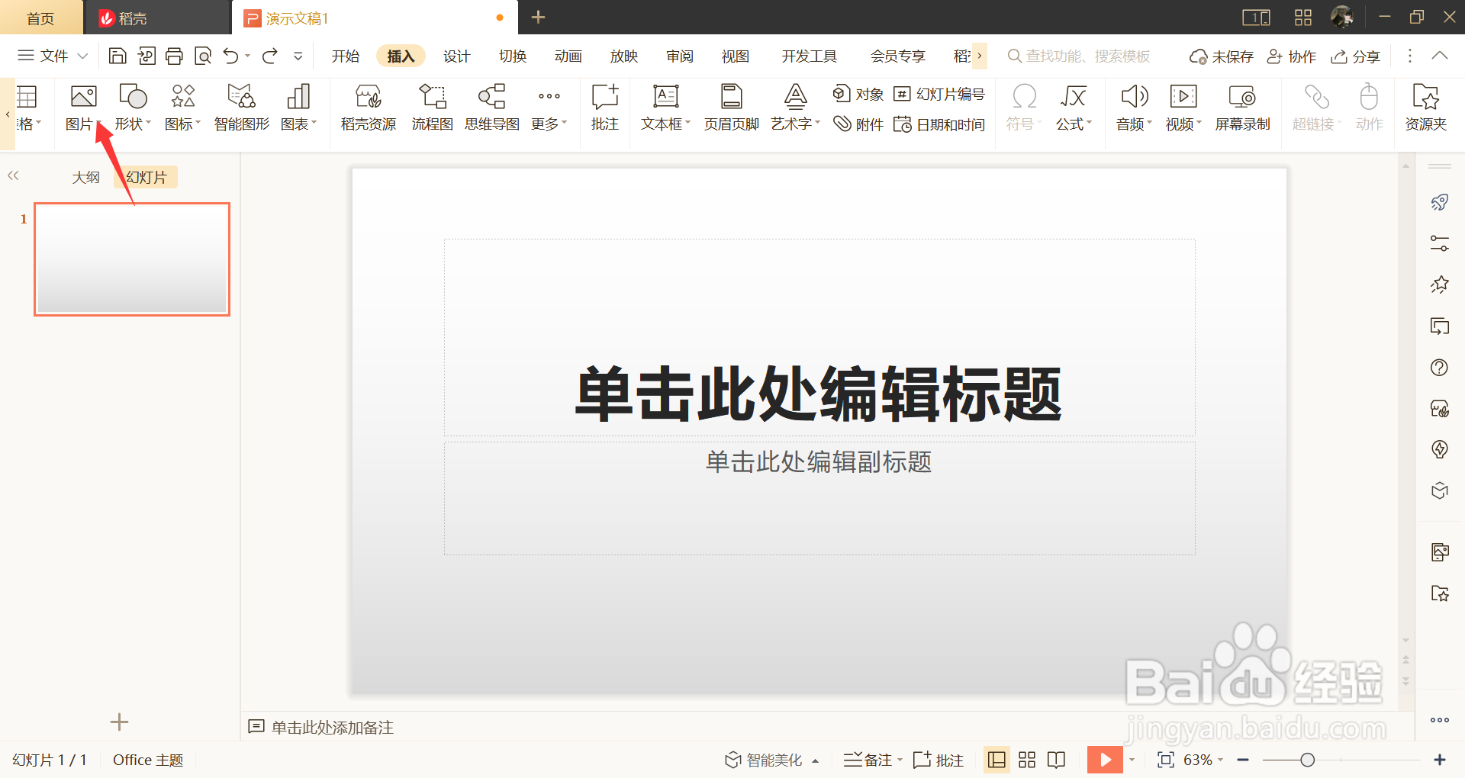Open the 资源夹 resource folder panel
The height and width of the screenshot is (778, 1465).
pos(1426,107)
